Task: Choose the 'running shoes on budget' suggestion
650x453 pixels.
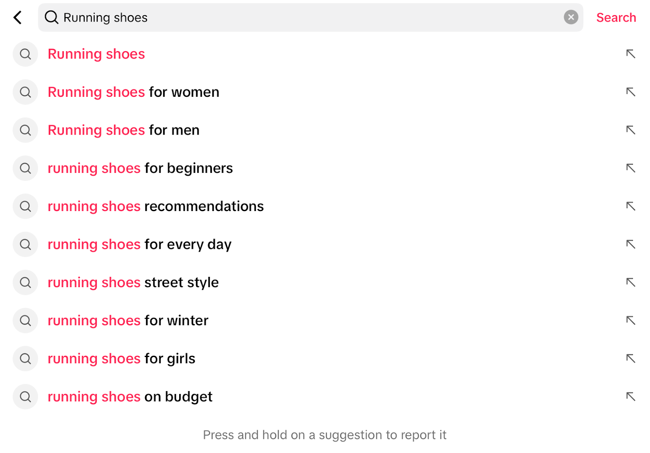Action: (130, 396)
